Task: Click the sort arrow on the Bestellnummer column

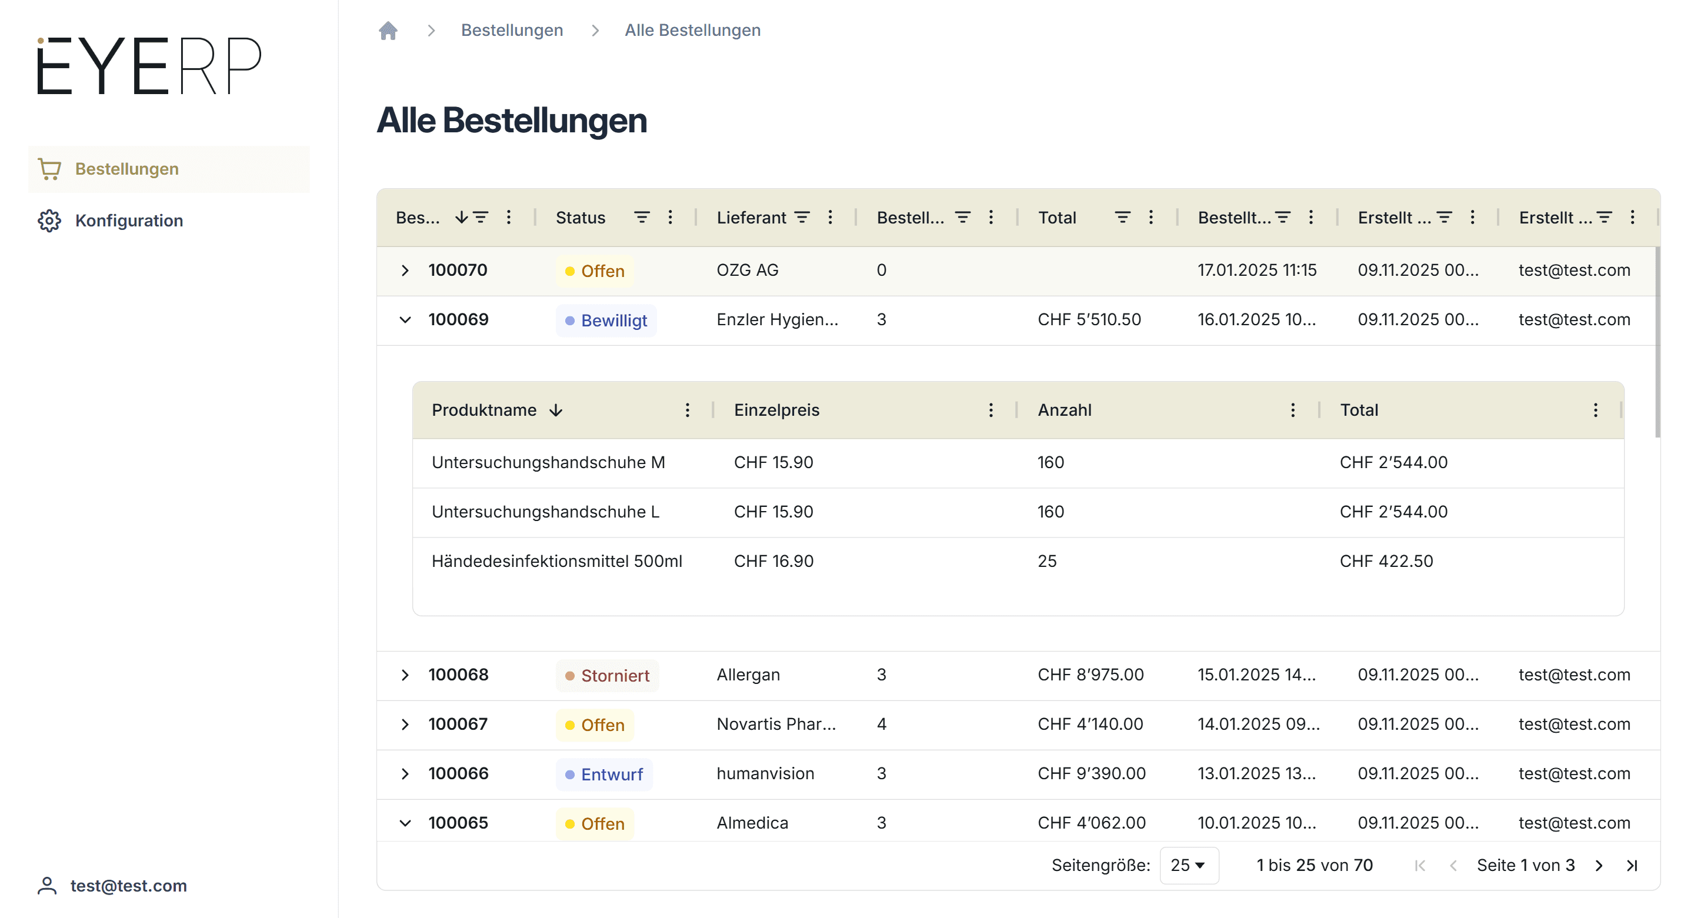Action: click(x=461, y=217)
